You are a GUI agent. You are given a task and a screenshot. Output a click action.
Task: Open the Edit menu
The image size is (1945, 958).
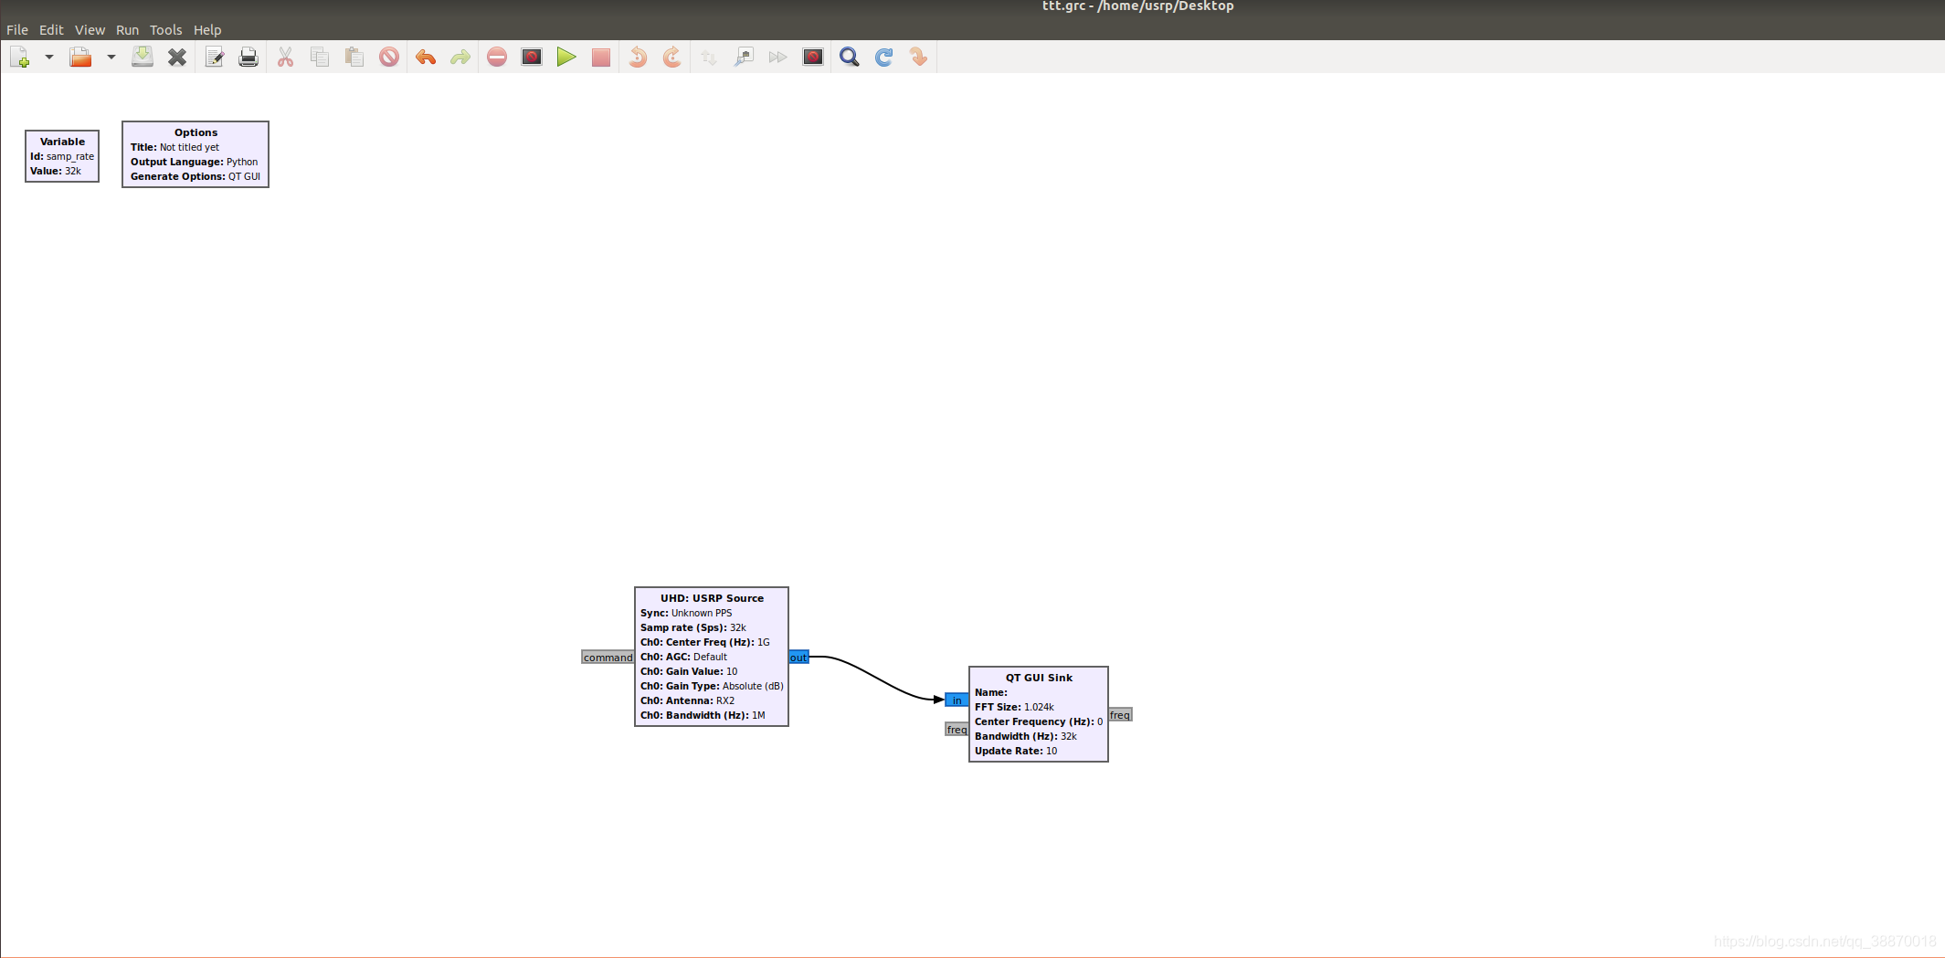(x=51, y=30)
